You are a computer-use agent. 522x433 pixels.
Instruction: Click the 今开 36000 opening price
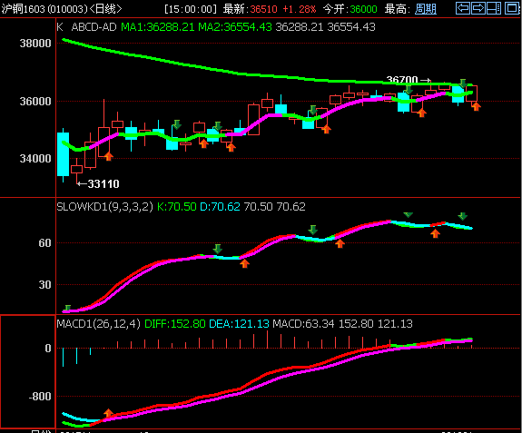point(350,9)
